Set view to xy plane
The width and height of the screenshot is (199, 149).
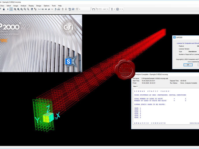(x=43, y=9)
